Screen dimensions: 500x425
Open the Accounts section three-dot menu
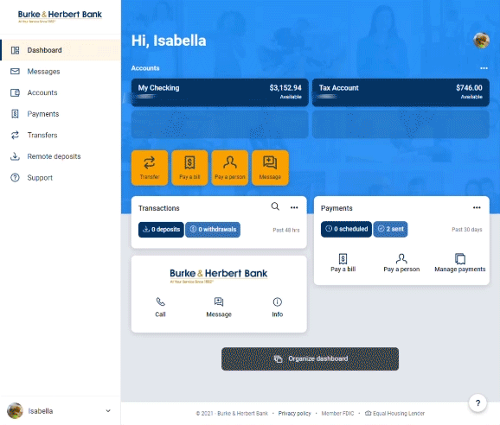(x=484, y=68)
